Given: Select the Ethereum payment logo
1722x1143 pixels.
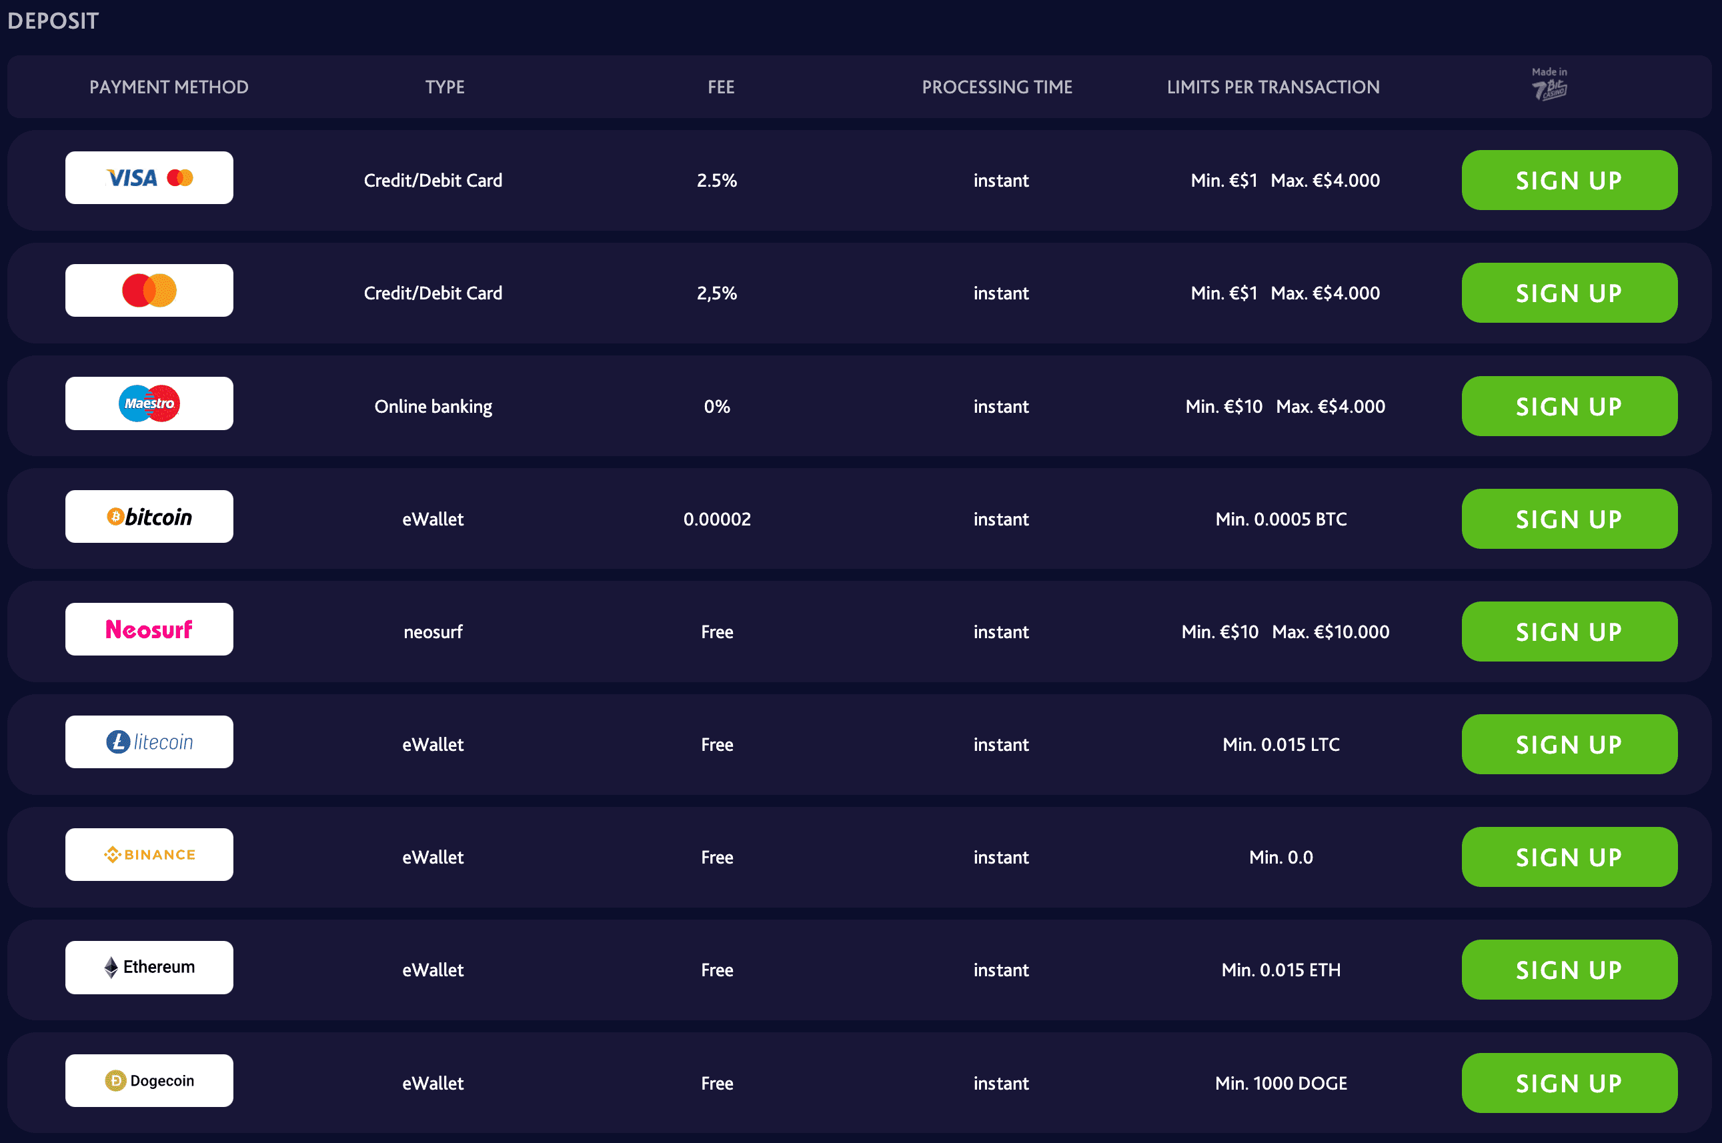Looking at the screenshot, I should tap(149, 968).
